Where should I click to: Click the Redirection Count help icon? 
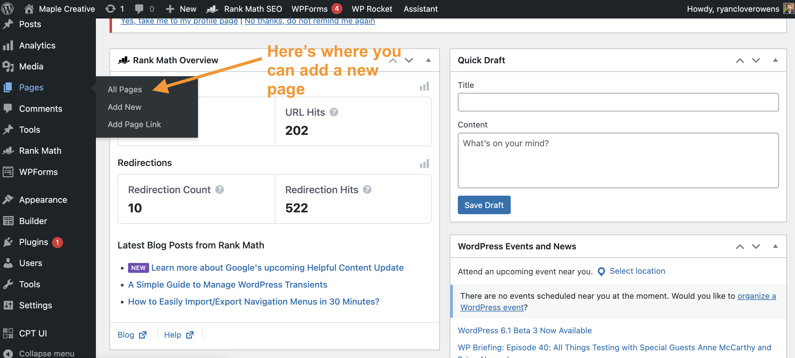220,189
